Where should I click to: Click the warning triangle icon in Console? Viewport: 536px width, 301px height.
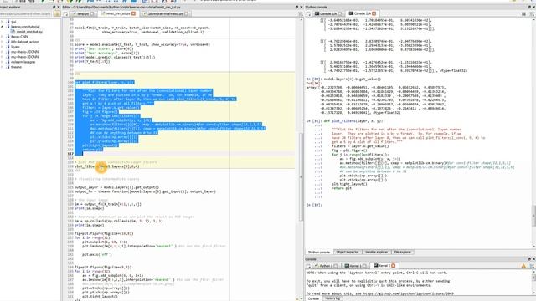tap(523, 266)
